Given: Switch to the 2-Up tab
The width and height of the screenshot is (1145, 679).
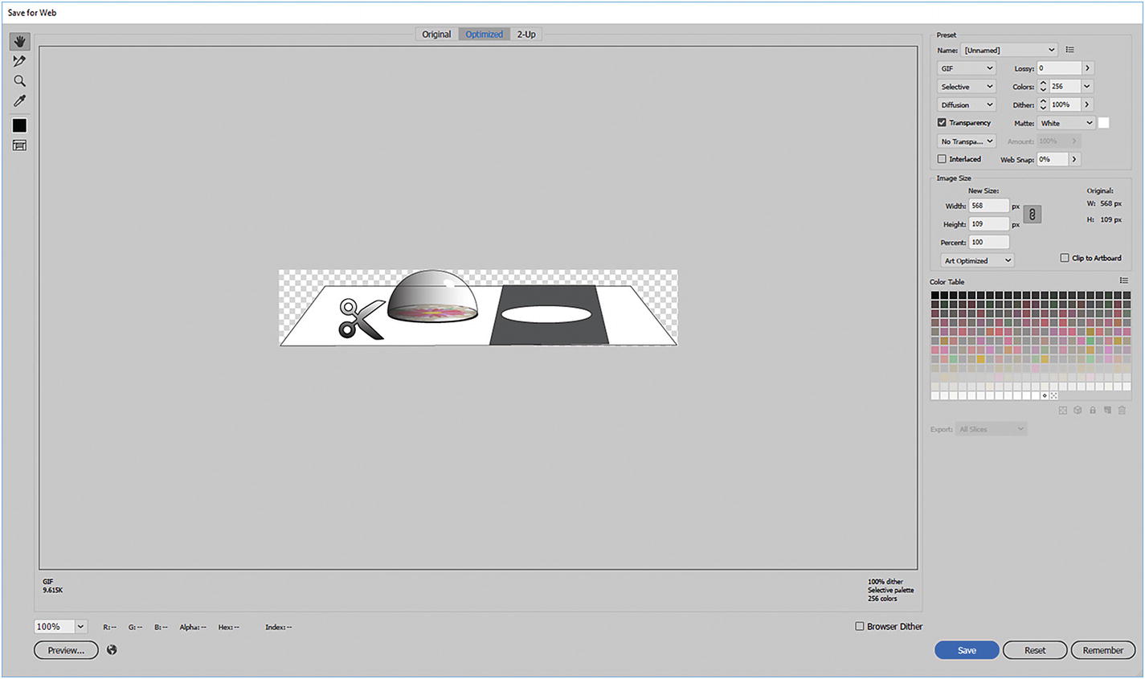Looking at the screenshot, I should click(x=525, y=34).
